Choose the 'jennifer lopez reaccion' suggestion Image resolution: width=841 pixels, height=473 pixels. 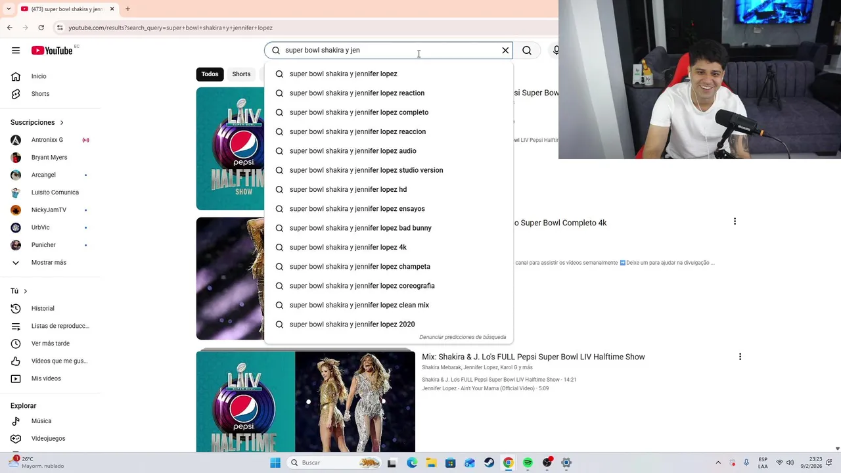(x=388, y=131)
